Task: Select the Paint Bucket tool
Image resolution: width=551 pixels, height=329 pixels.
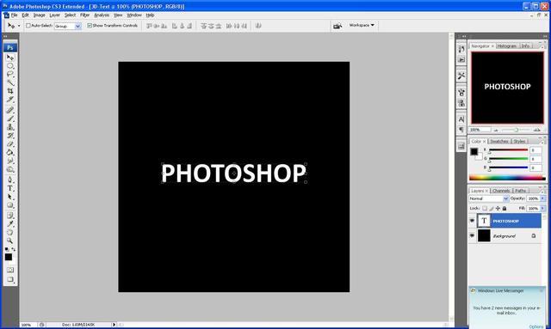Action: click(10, 152)
